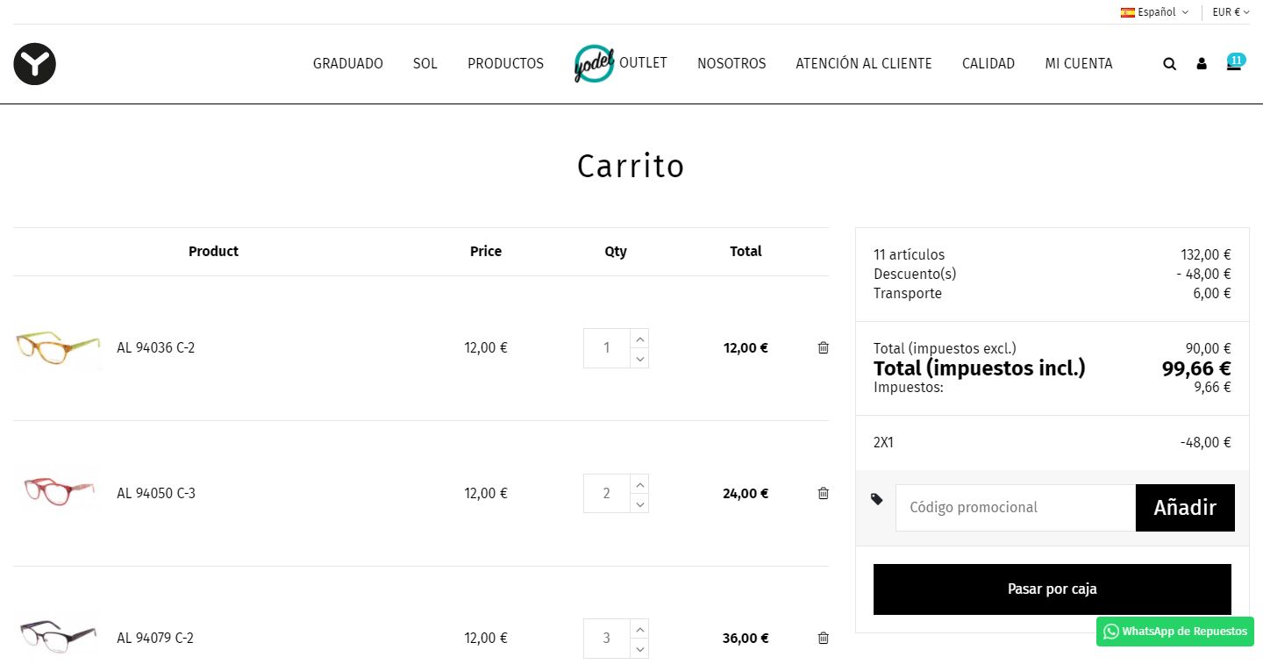
Task: Increase quantity of AL 94079 C-2
Action: click(x=639, y=629)
